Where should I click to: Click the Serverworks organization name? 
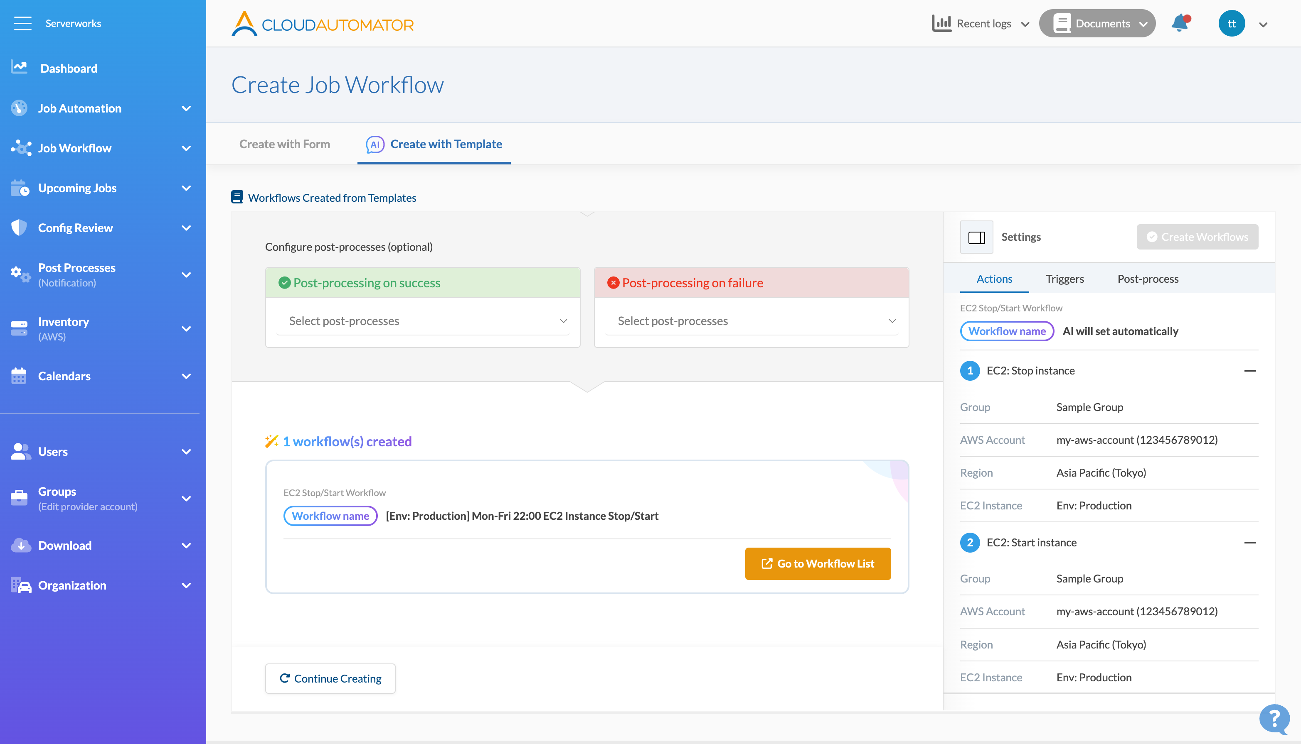pyautogui.click(x=73, y=24)
